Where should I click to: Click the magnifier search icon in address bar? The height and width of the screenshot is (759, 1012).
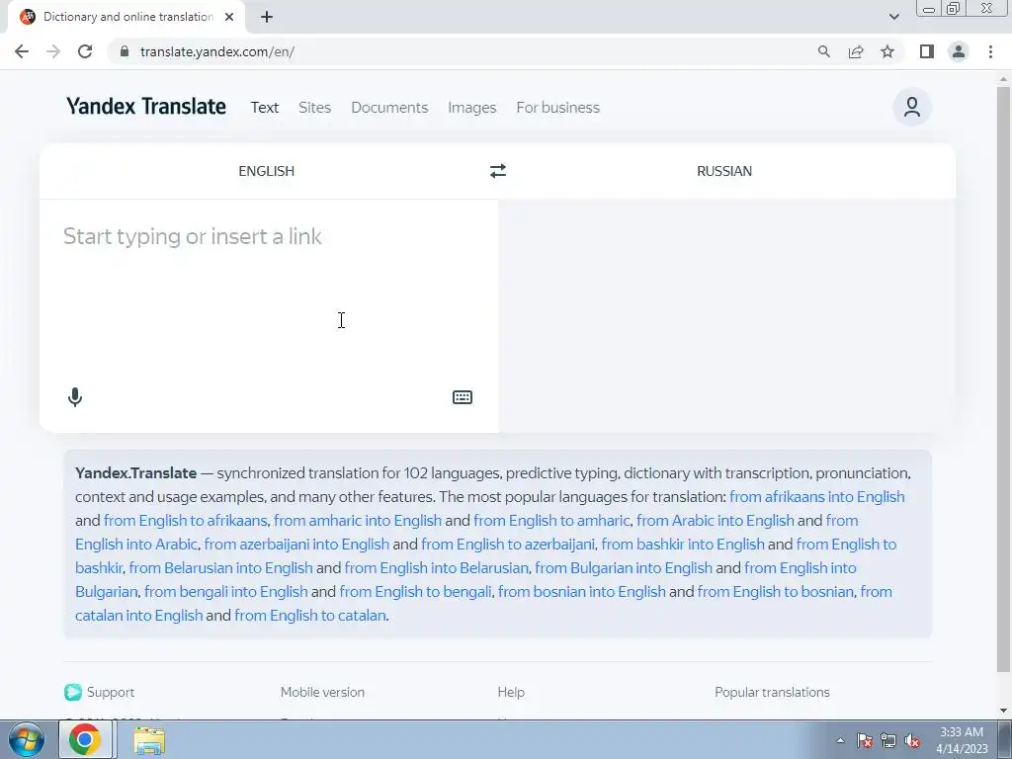[823, 51]
